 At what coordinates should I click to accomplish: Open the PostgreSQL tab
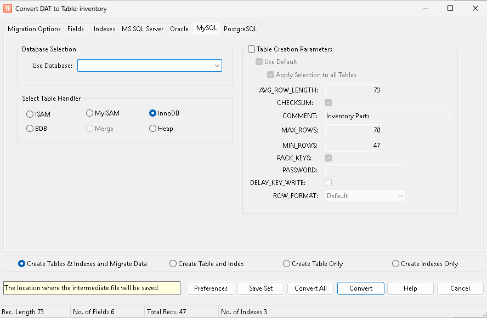point(240,29)
